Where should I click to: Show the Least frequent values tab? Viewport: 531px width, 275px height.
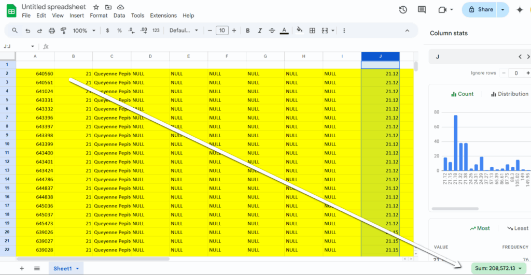tap(518, 228)
